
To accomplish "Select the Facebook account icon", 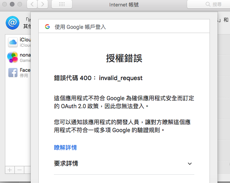I will click(13, 73).
